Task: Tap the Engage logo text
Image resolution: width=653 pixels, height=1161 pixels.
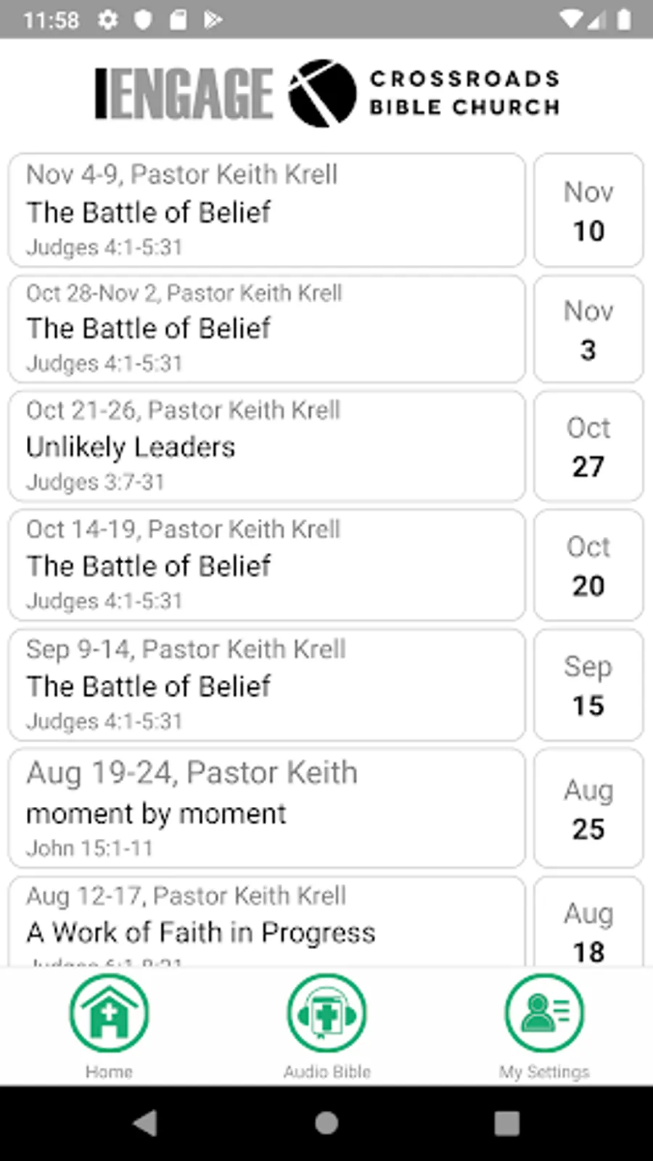Action: coord(184,94)
